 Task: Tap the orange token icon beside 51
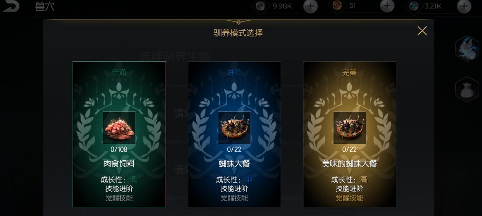pyautogui.click(x=337, y=5)
